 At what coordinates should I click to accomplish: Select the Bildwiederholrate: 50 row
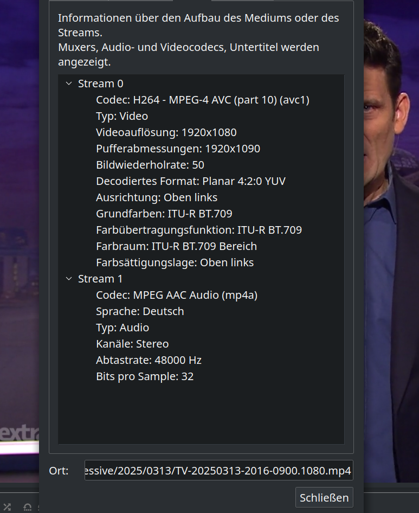tap(150, 165)
